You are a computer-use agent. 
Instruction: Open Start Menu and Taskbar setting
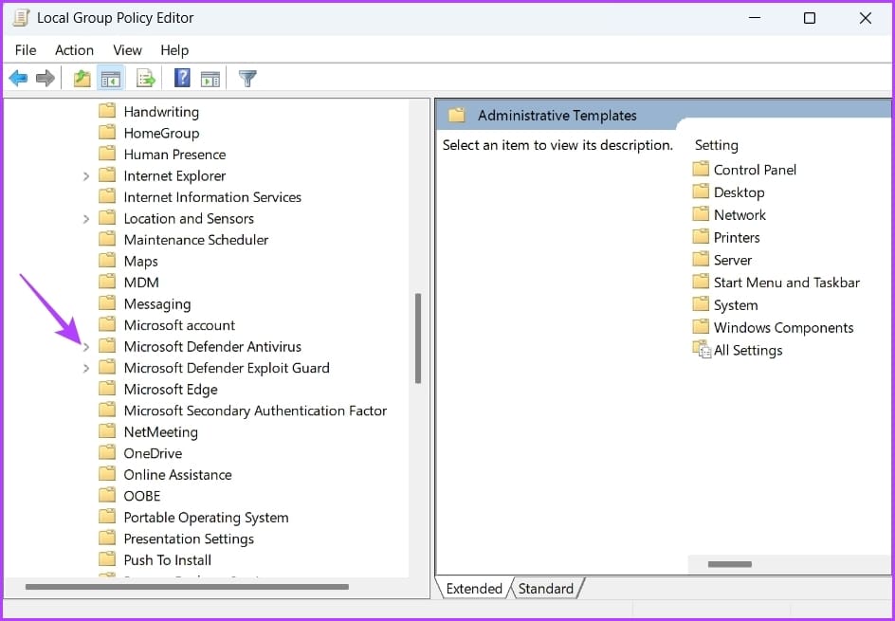pos(787,282)
